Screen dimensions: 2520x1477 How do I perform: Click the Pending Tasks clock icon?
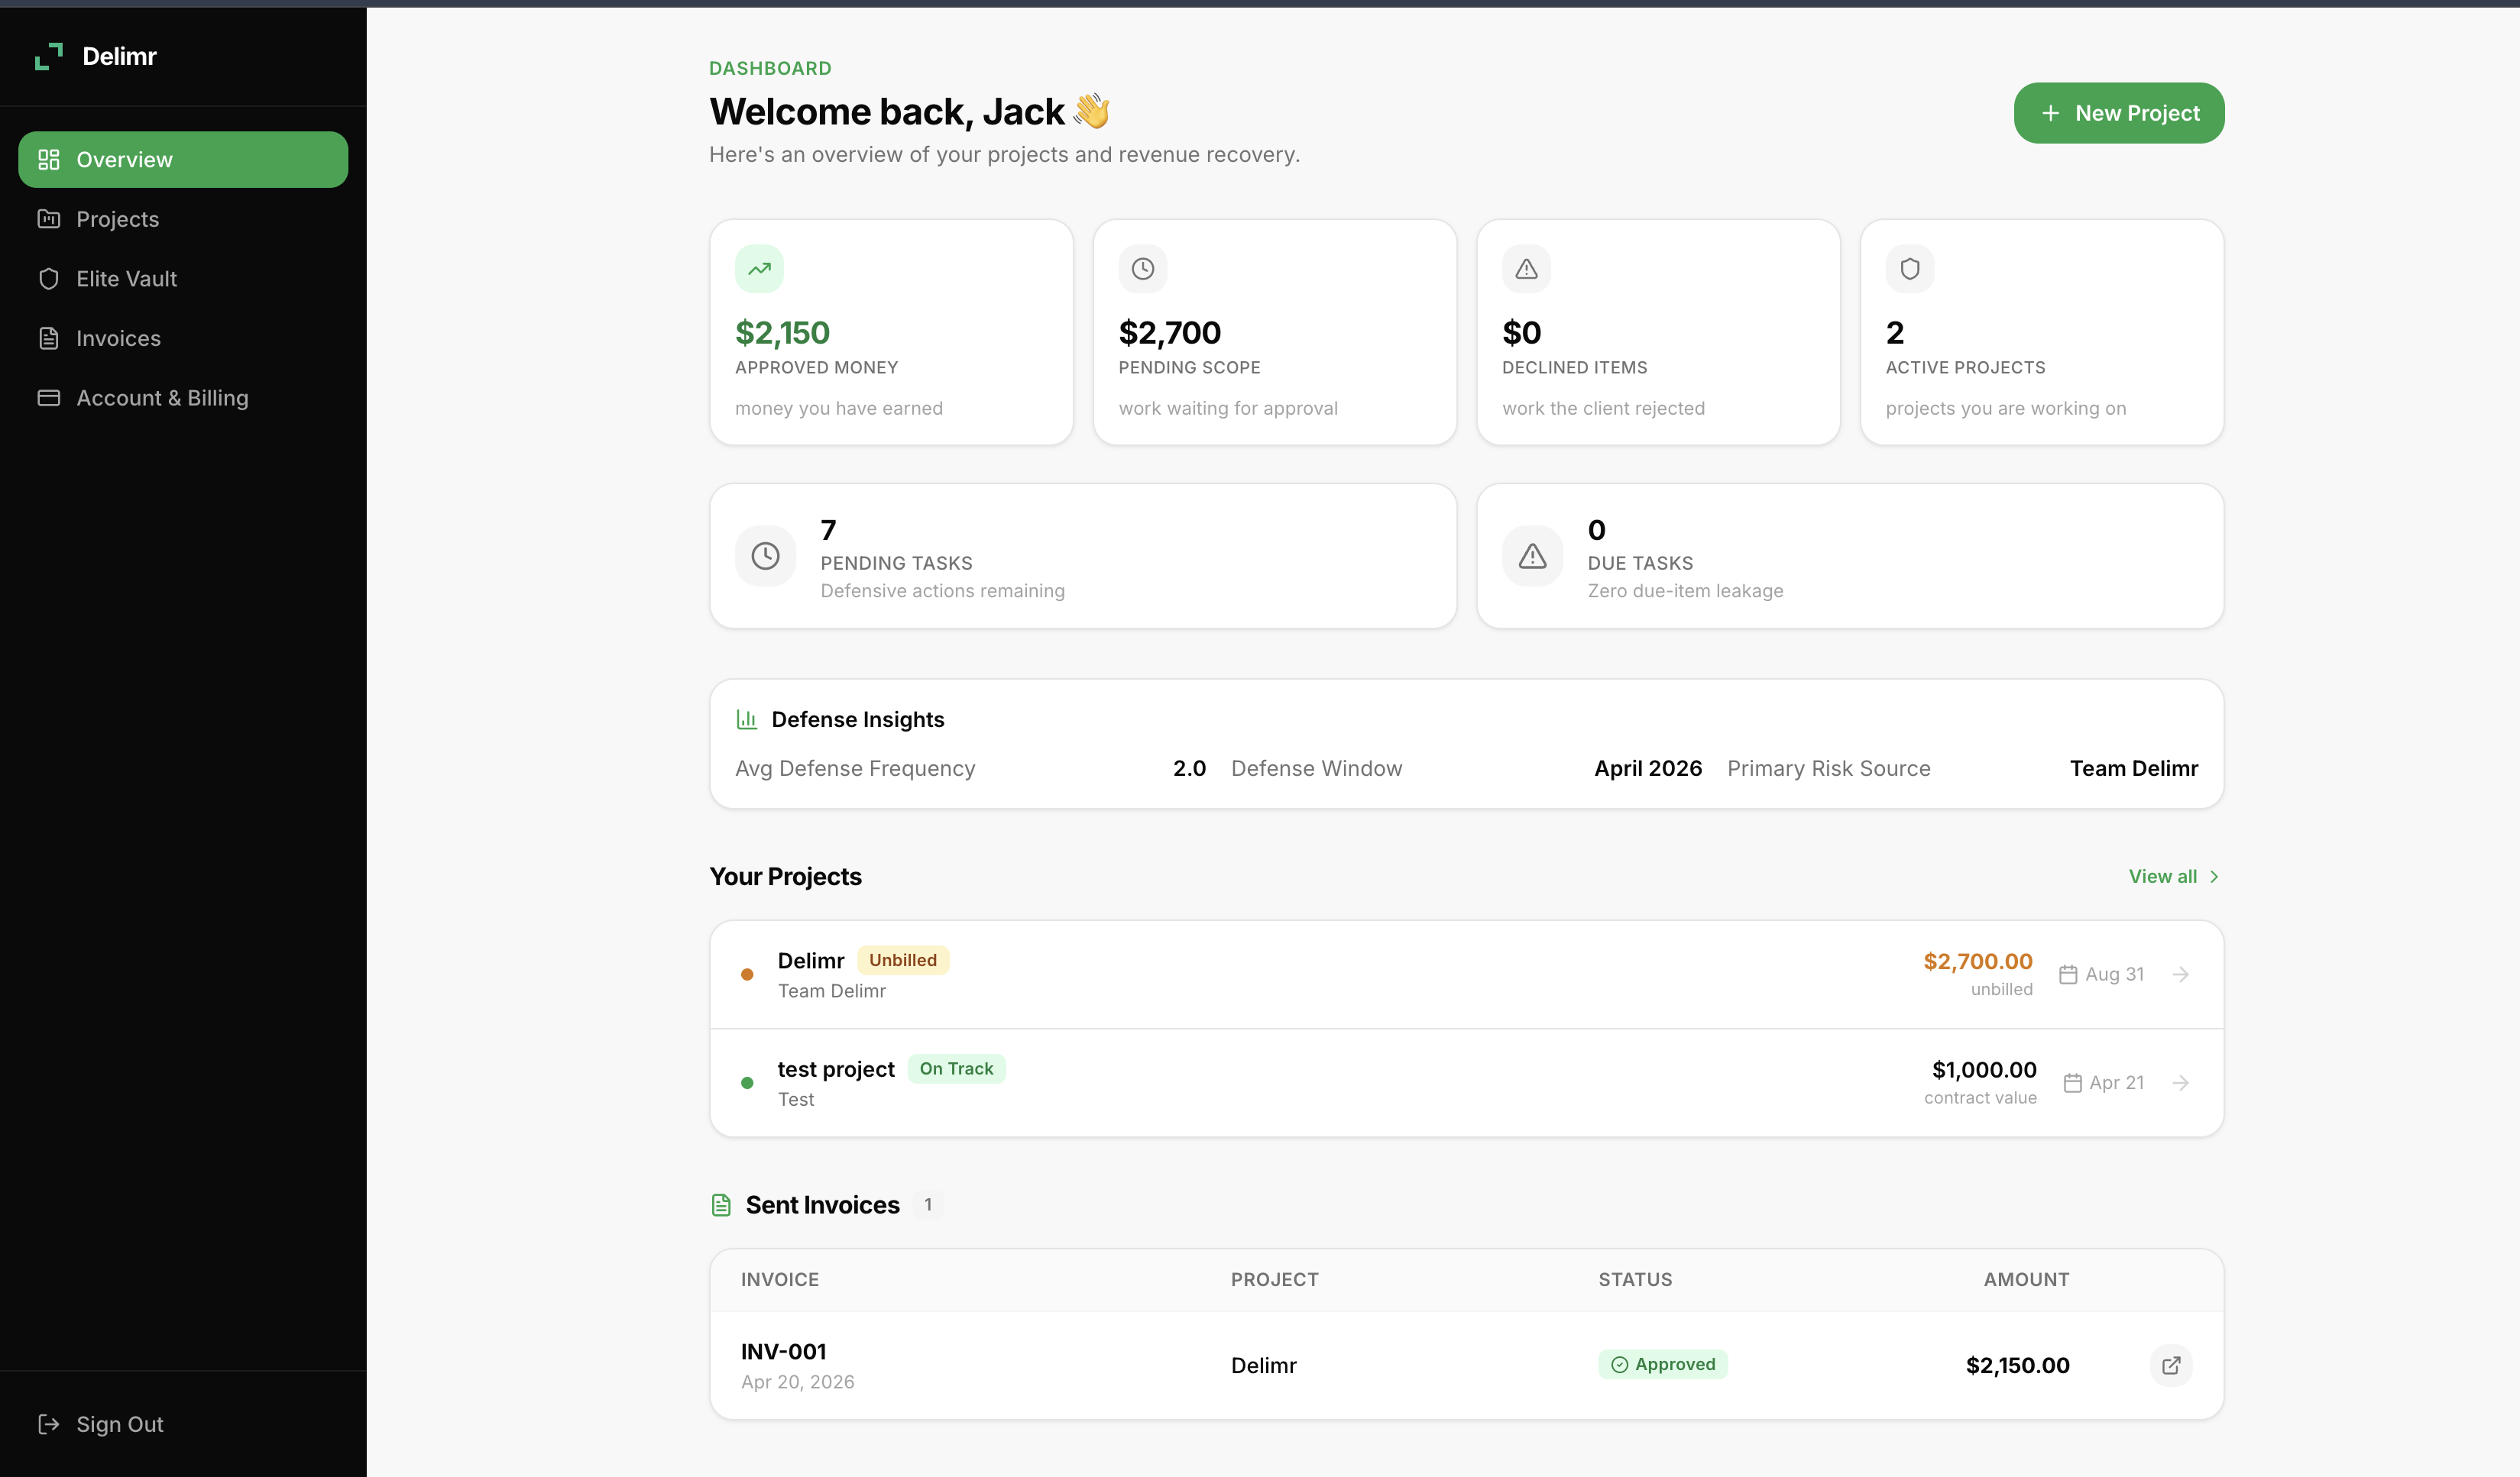coord(765,556)
